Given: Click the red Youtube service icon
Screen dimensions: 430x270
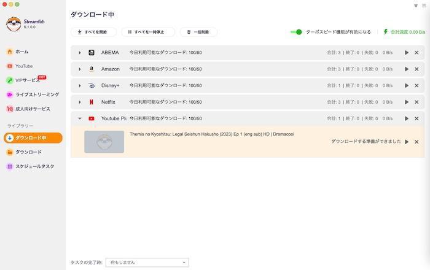Looking at the screenshot, I should (92, 118).
